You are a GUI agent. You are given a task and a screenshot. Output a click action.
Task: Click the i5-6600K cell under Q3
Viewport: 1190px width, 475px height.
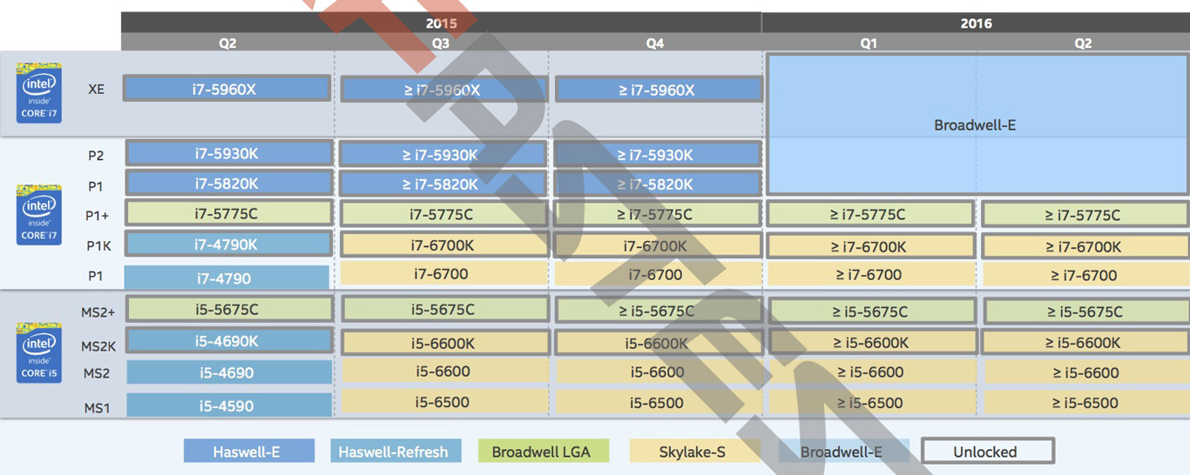pos(444,342)
